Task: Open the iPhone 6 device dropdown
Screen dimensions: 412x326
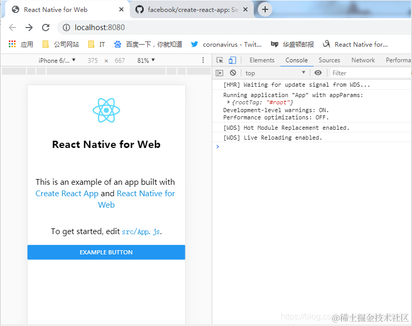Action: pos(57,60)
